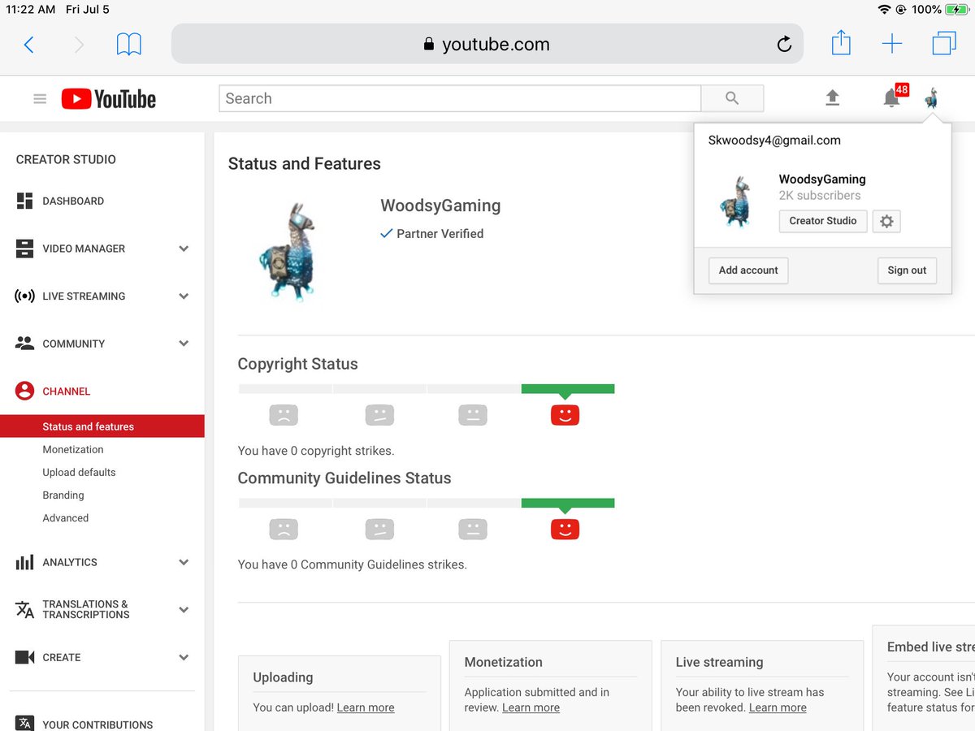Open Upload defaults in sidebar

(79, 472)
